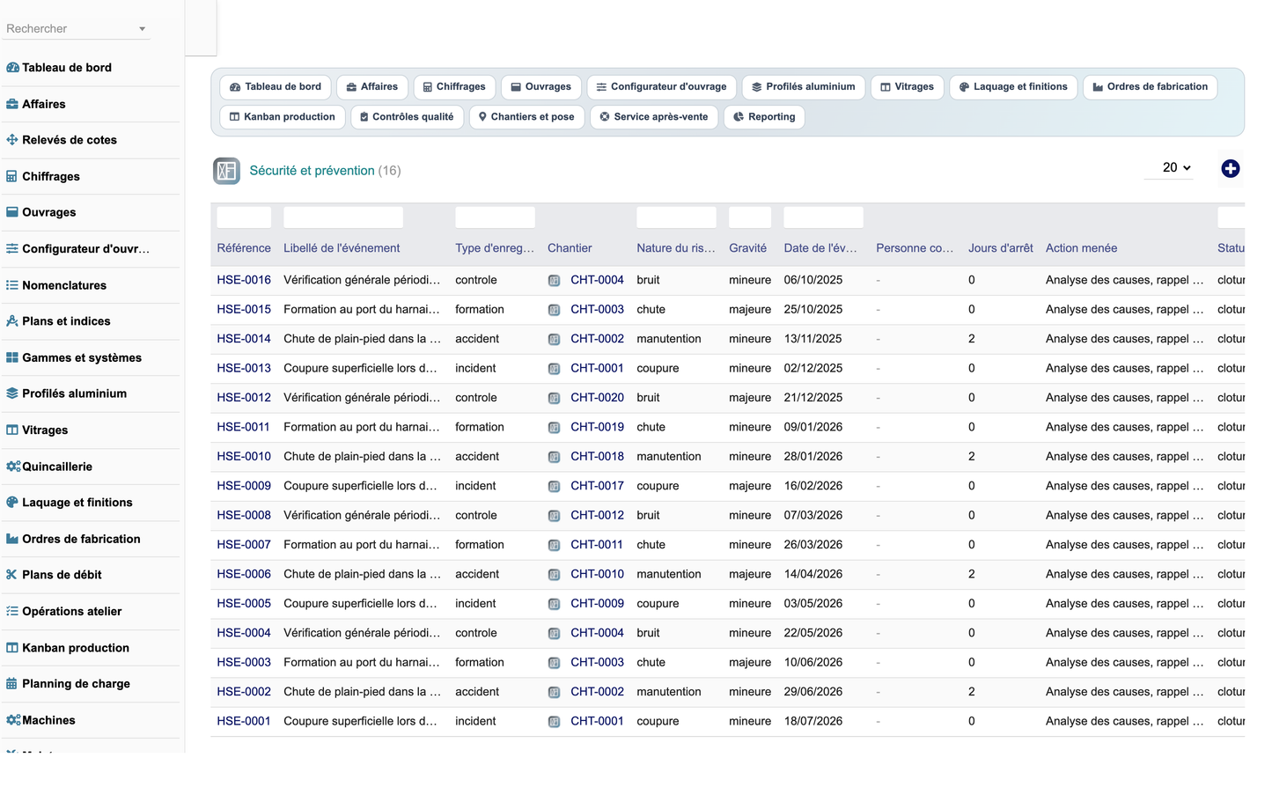Image resolution: width=1272 pixels, height=787 pixels.
Task: Click date cell 13/11/2025
Action: pos(813,339)
